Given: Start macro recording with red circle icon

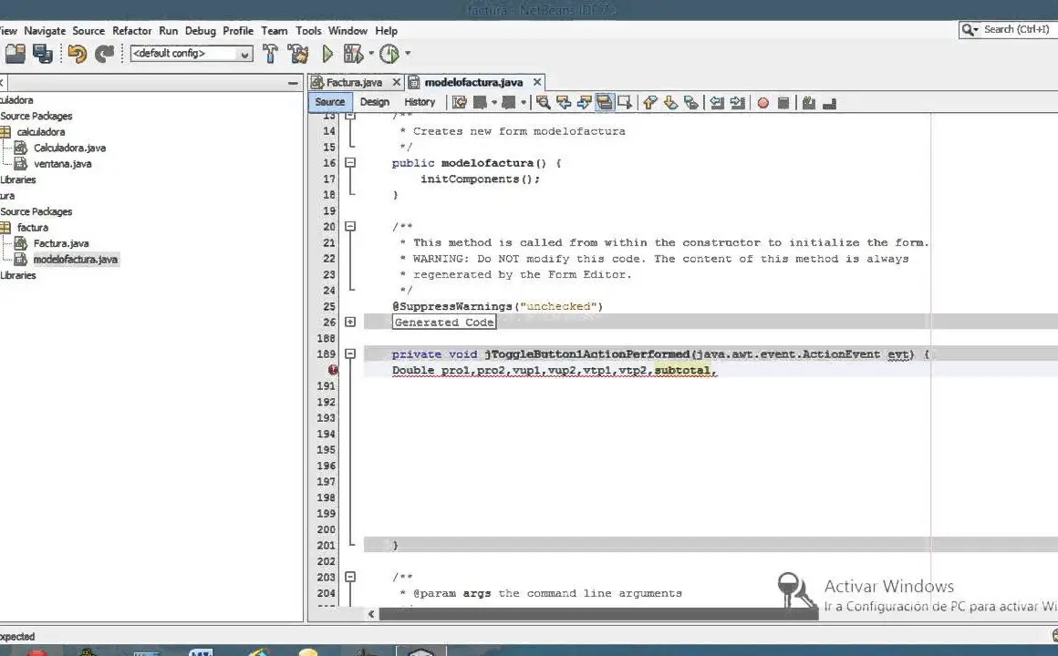Looking at the screenshot, I should [762, 102].
